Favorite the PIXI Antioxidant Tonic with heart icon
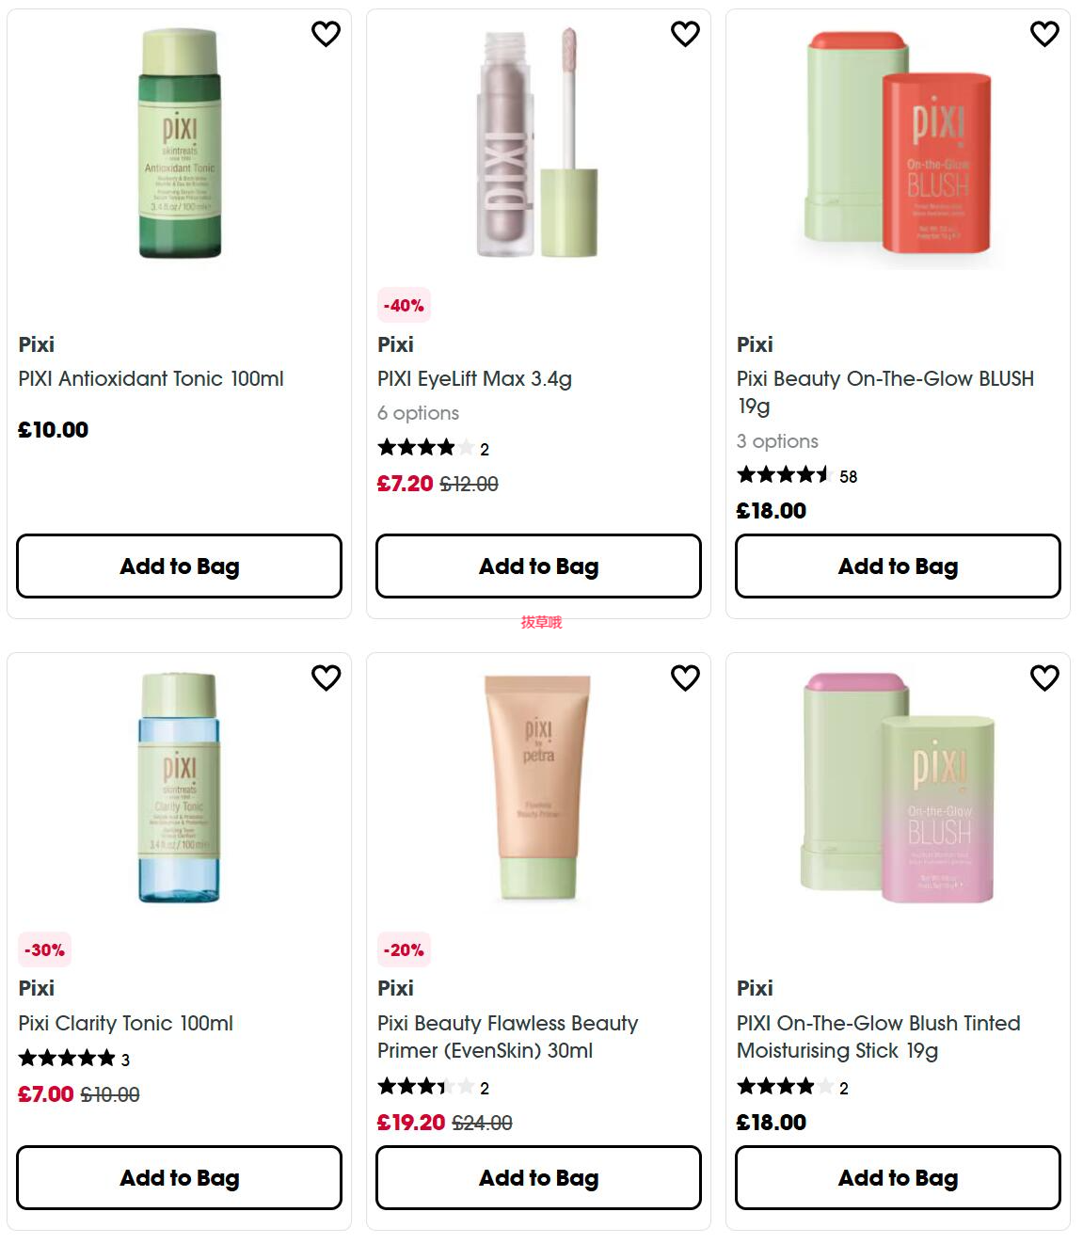Image resolution: width=1083 pixels, height=1244 pixels. tap(326, 34)
